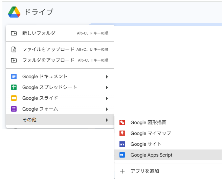Screen dimensions: 222x186
Task: Click the plus icon beside アプリを追加
Action: 122,171
